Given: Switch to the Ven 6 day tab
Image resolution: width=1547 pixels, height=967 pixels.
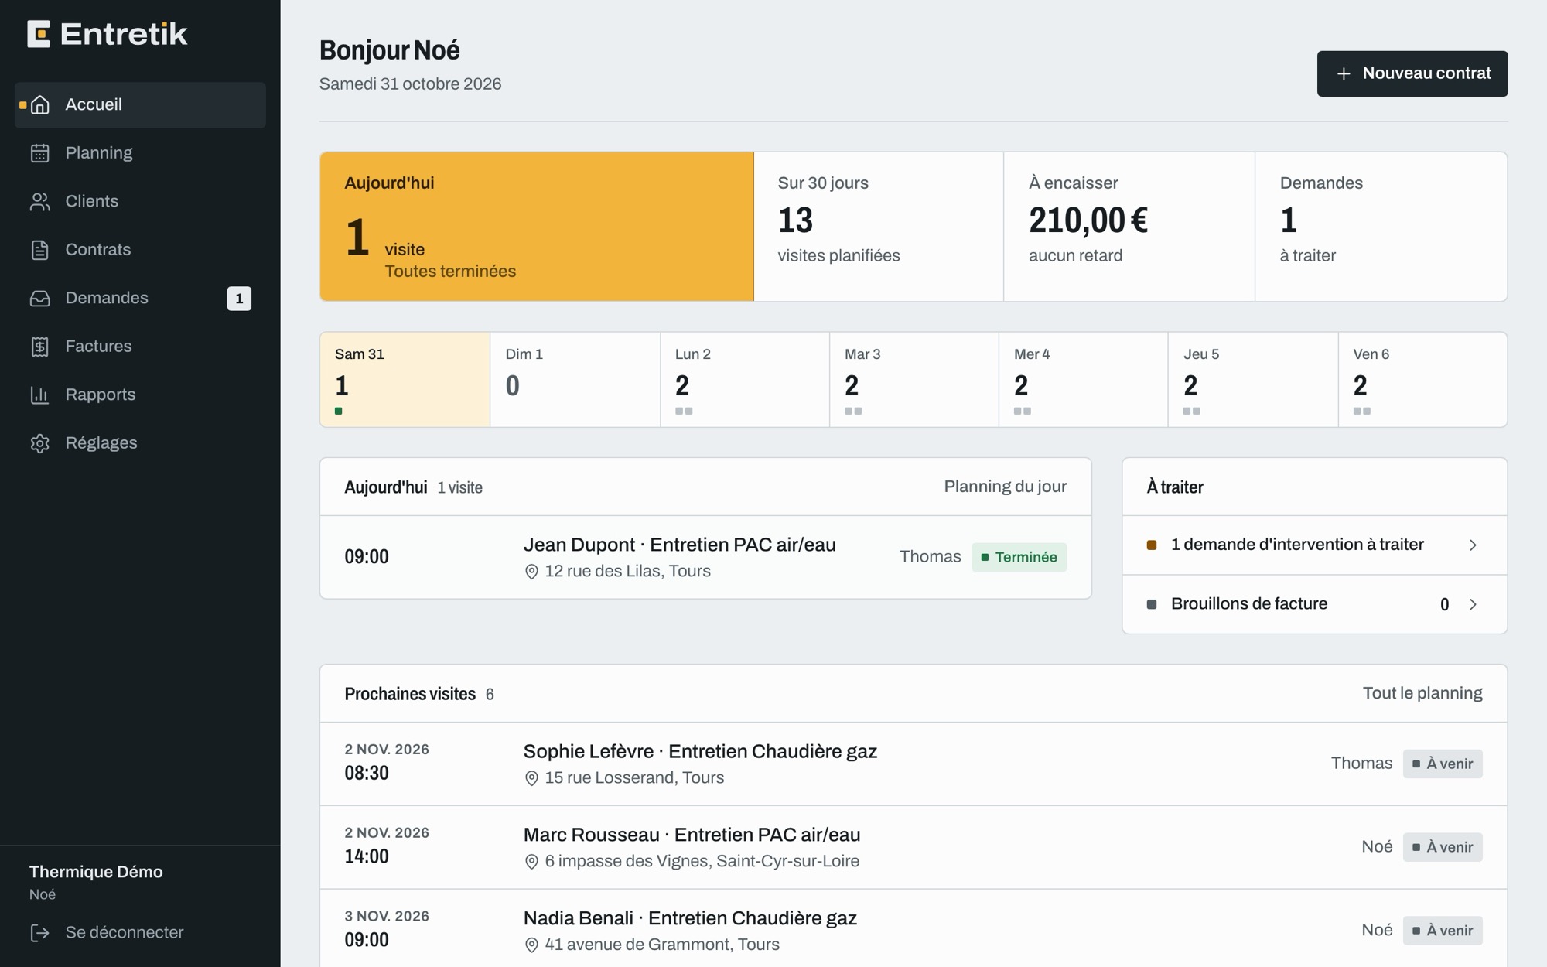Looking at the screenshot, I should click(1422, 380).
